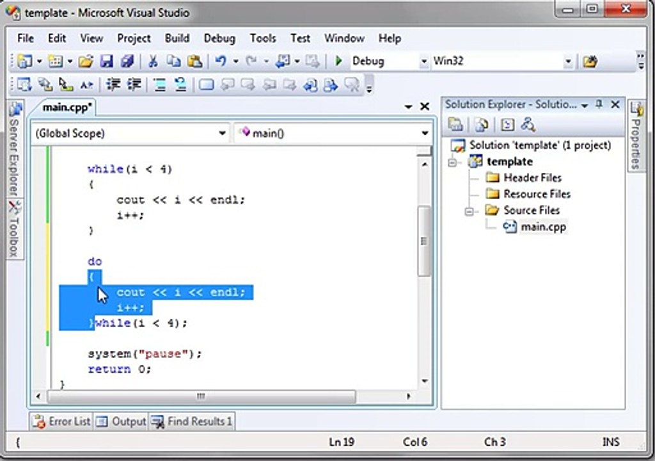The height and width of the screenshot is (461, 655).
Task: Click Properties icon in Solution Explorer toolbar
Action: point(455,124)
